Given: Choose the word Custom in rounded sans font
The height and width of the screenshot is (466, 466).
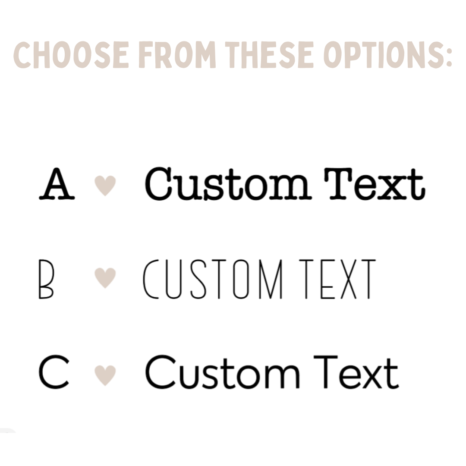Looking at the screenshot, I should tap(223, 372).
